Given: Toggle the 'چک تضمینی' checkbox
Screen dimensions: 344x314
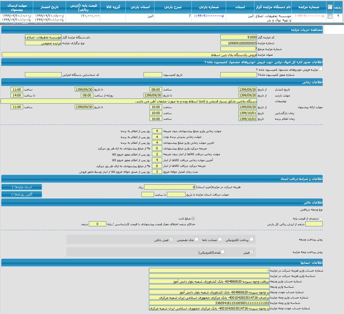Looking at the screenshot, I should click(197, 239).
